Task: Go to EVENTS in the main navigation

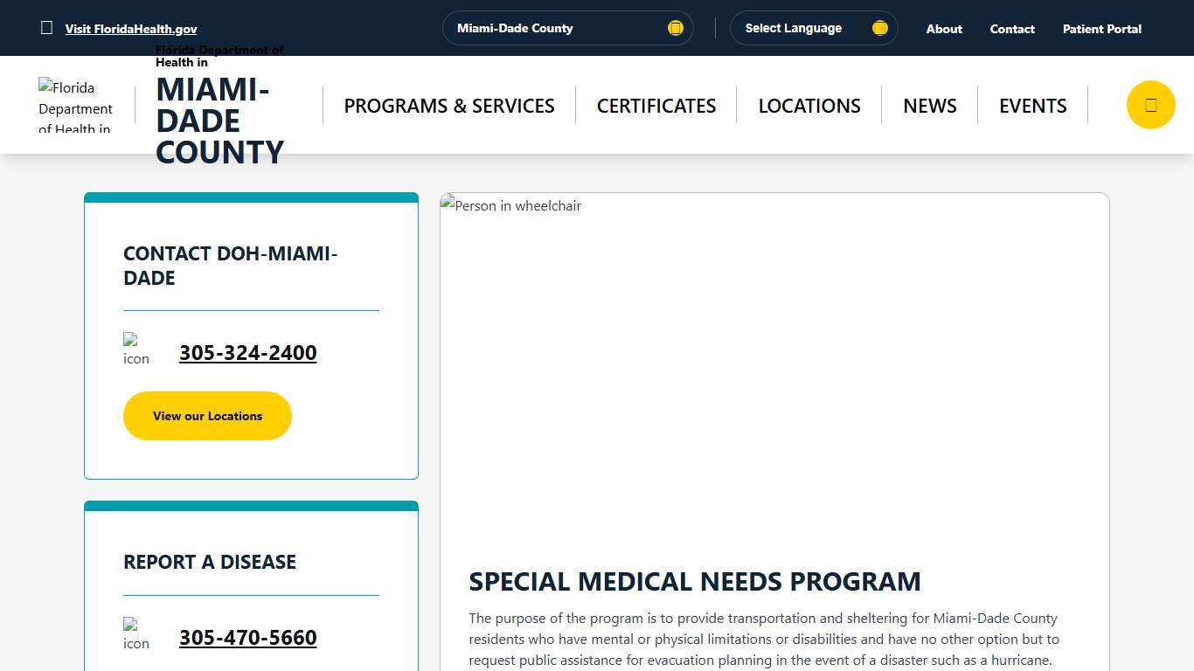Action: 1032,105
